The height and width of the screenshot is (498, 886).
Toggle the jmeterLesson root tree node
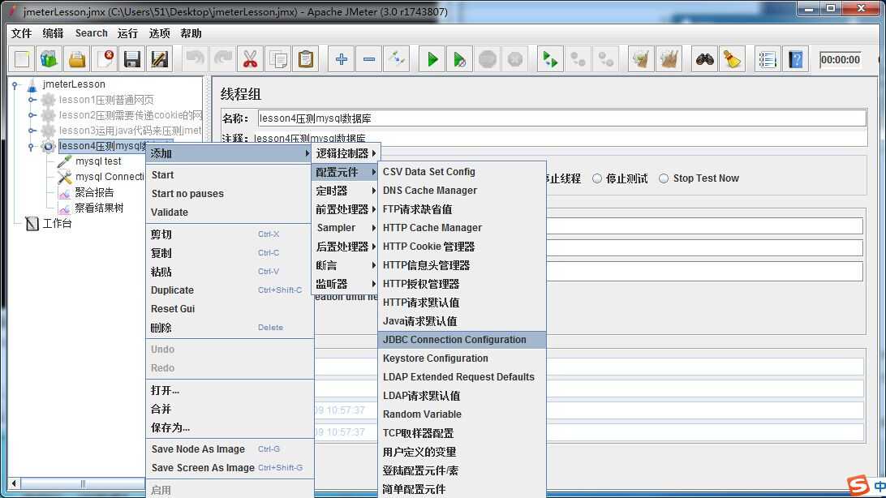tap(16, 84)
